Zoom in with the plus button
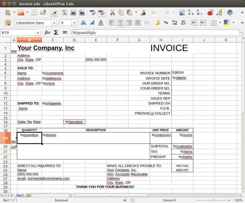 (229, 200)
